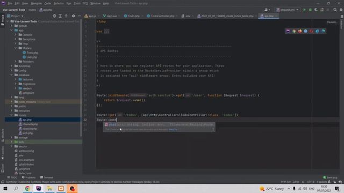Run the phpunit.xml configuration
Viewport: 344px width, 193px height.
[304, 10]
